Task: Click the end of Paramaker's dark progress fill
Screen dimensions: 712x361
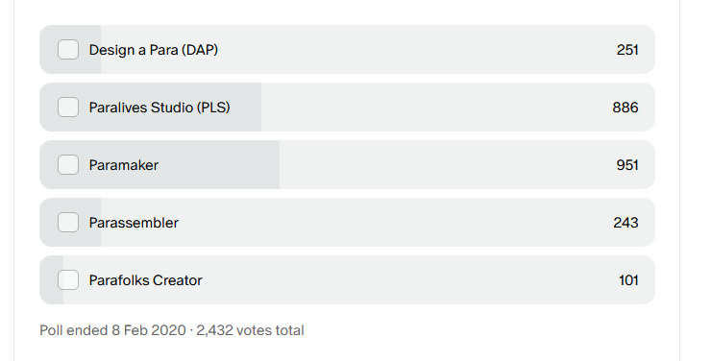Action: [277, 164]
